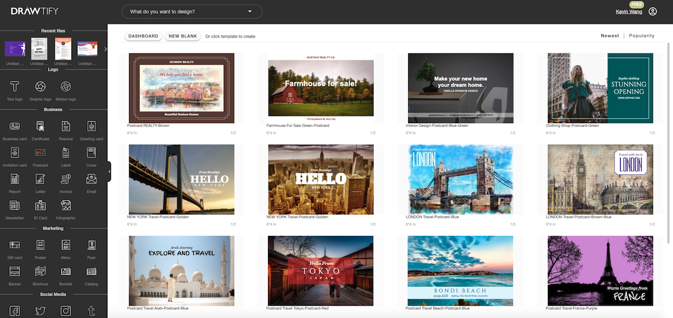
Task: Open the certificate recent file thumbnail
Action: tap(87, 49)
